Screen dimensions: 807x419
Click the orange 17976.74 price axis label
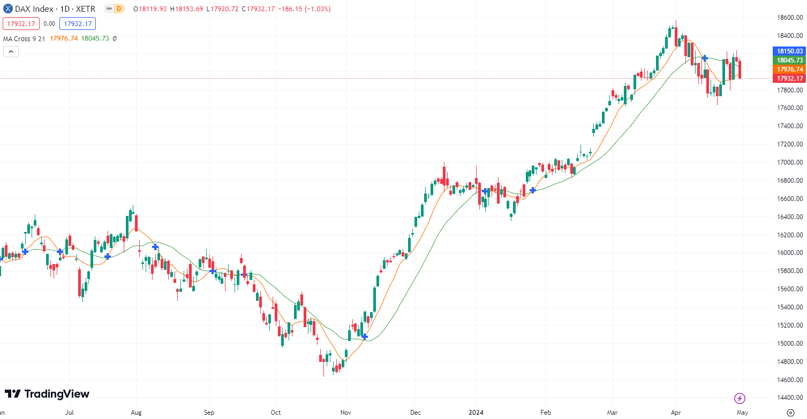point(789,69)
